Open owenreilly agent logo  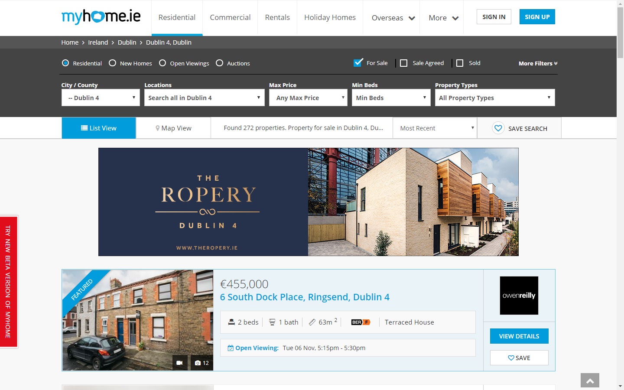click(x=519, y=296)
